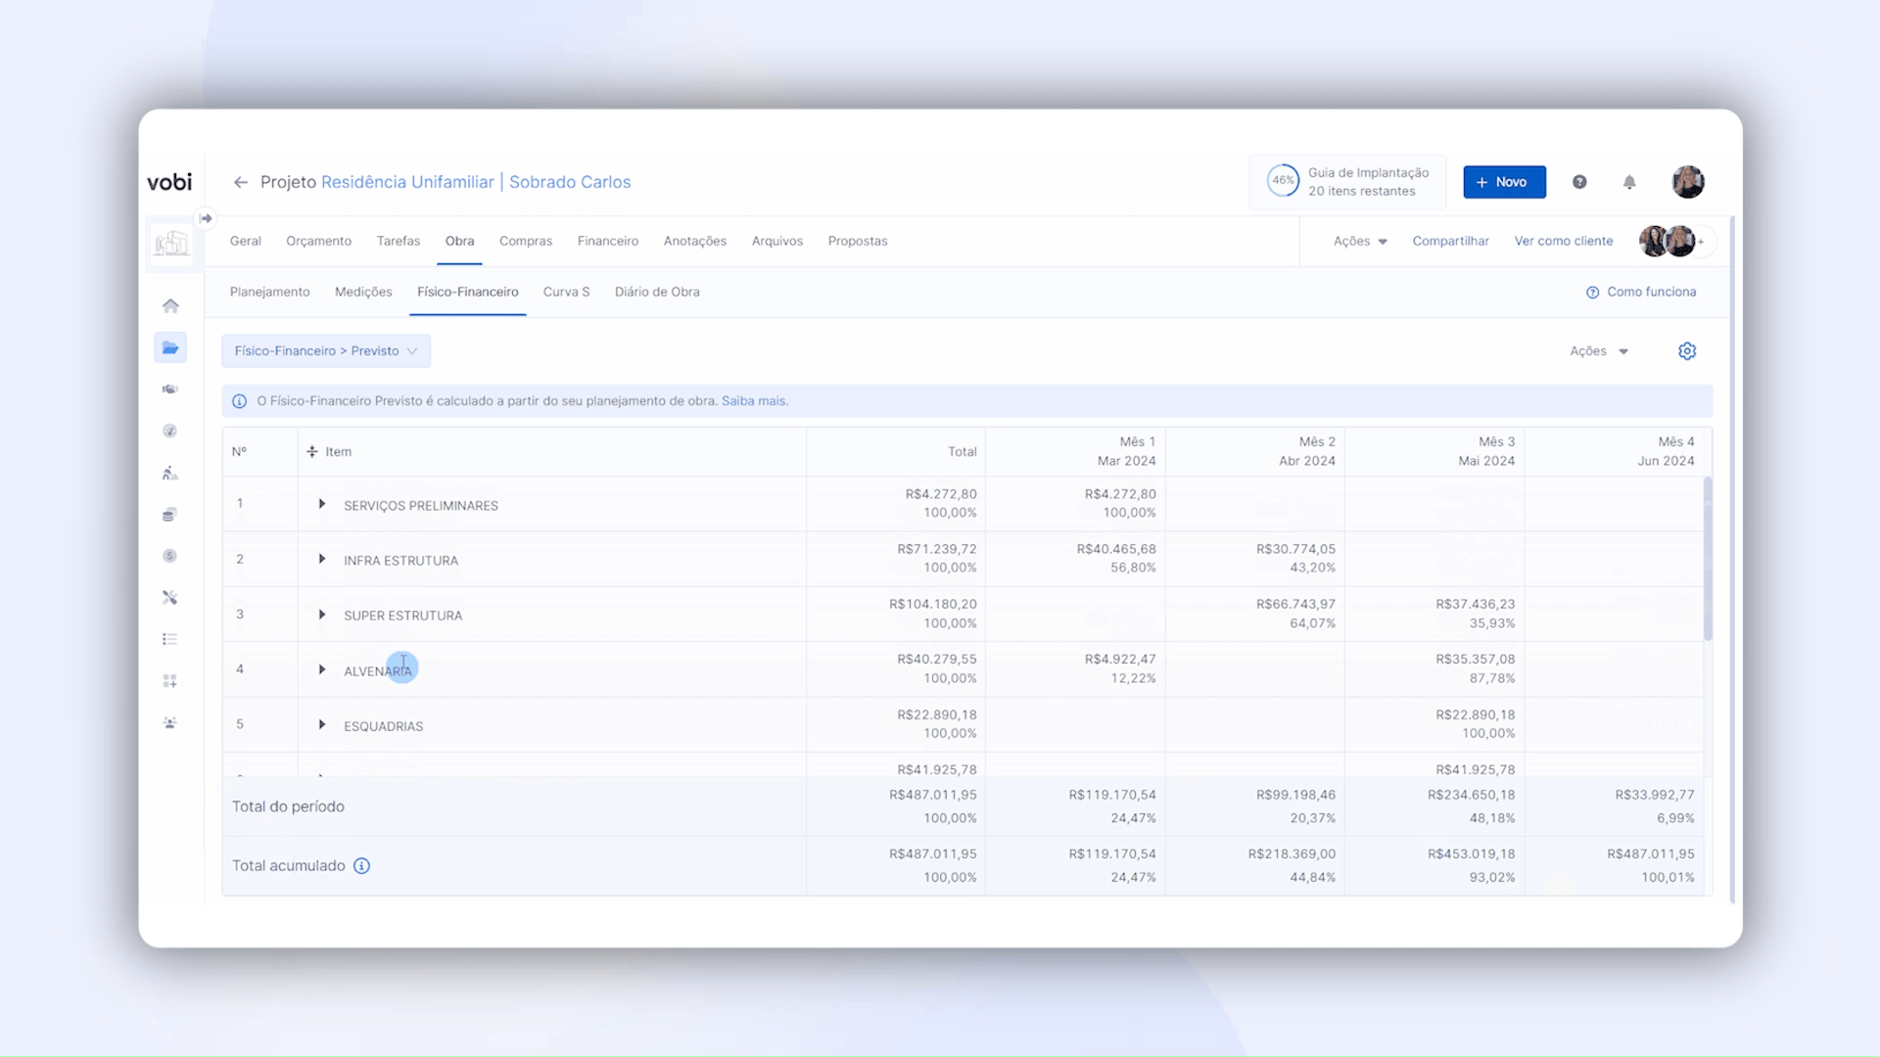Open the construction worker sidebar icon
This screenshot has width=1880, height=1057.
point(170,474)
